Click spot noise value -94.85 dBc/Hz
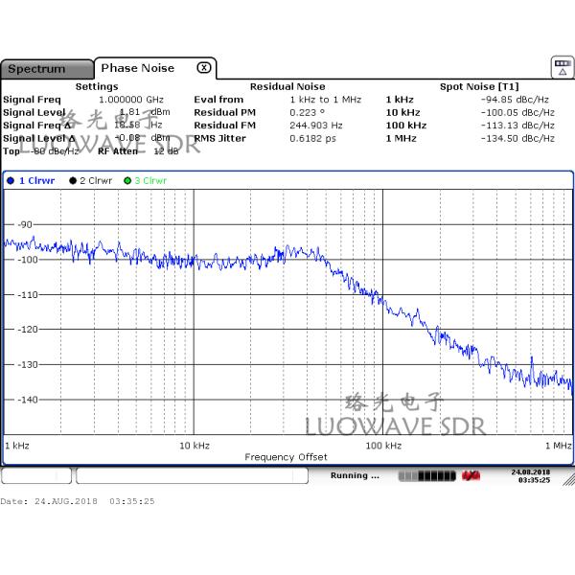This screenshot has width=575, height=575. (x=515, y=100)
